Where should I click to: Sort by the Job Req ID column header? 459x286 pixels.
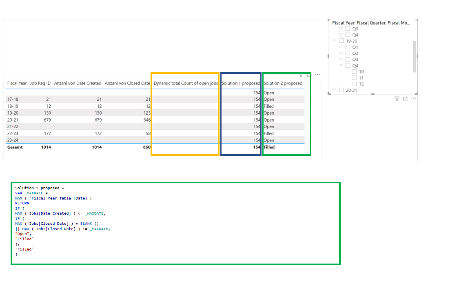click(40, 83)
